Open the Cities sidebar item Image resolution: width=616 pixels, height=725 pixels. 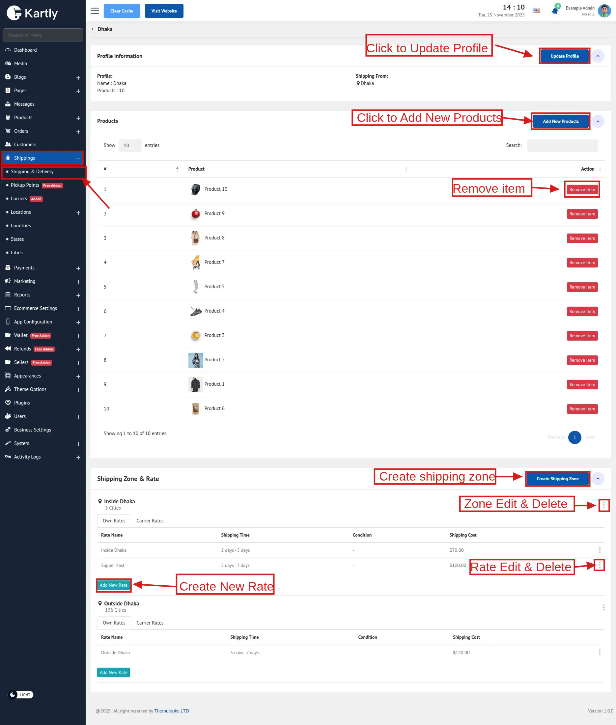pyautogui.click(x=17, y=253)
